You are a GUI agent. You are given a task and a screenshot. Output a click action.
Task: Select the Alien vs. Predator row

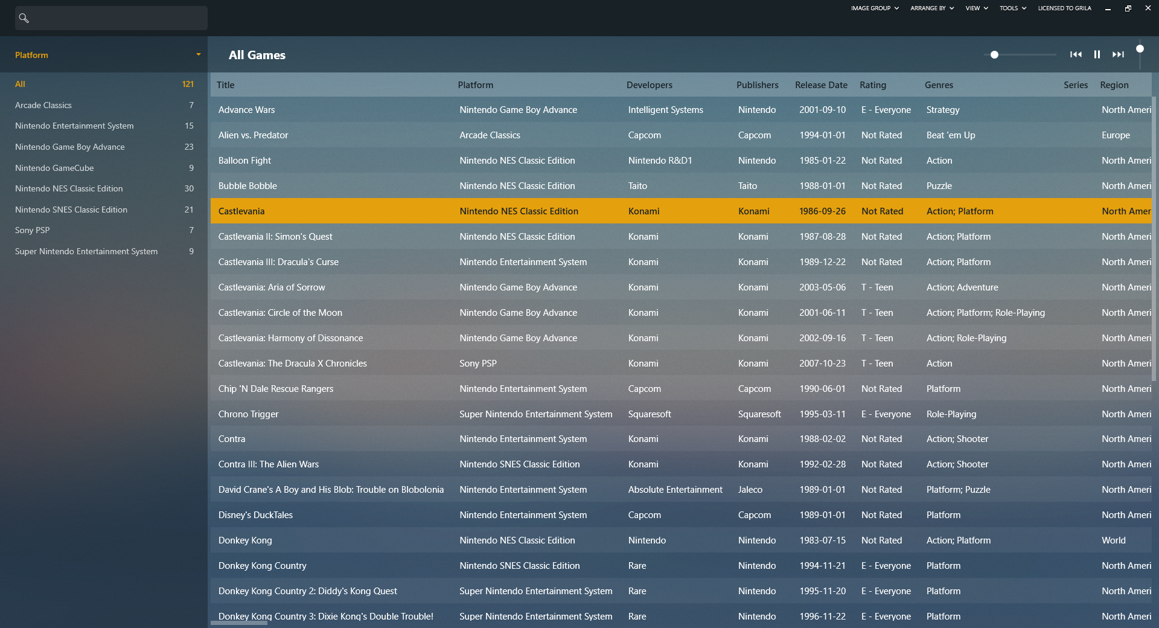[681, 135]
